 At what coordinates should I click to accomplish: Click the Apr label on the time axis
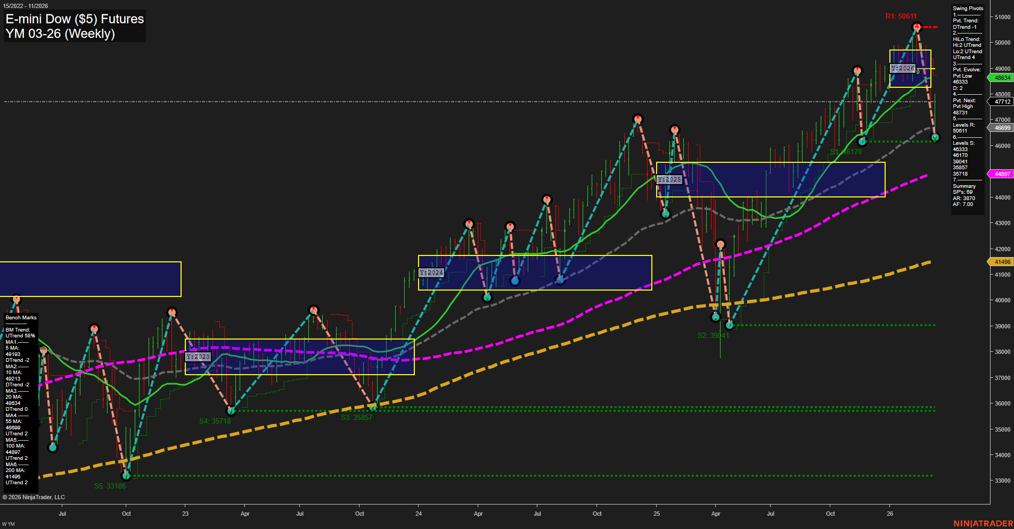[245, 514]
